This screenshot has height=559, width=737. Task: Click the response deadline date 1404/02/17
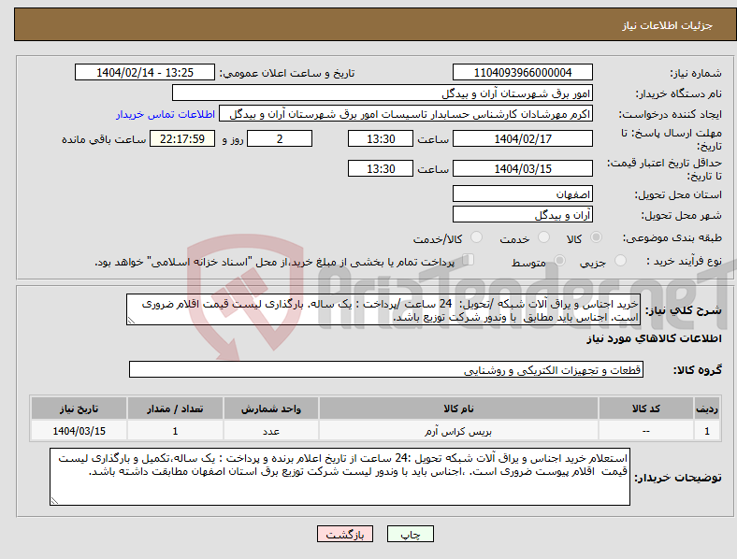click(x=523, y=138)
